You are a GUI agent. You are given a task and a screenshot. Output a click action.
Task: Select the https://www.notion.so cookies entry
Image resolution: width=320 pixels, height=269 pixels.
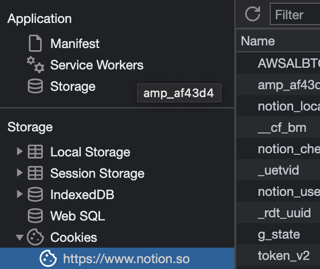(x=117, y=258)
